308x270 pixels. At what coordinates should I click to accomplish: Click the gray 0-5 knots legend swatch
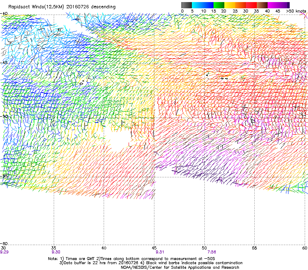[186, 5]
